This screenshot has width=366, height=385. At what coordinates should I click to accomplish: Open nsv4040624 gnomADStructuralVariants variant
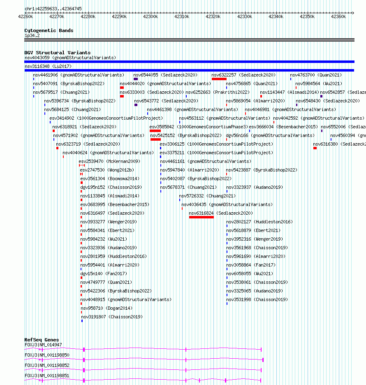pos(108,153)
